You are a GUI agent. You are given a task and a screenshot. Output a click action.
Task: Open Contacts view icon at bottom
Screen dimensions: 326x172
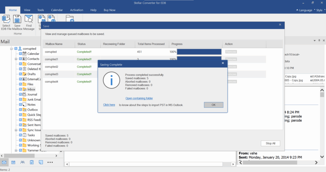pos(23,162)
